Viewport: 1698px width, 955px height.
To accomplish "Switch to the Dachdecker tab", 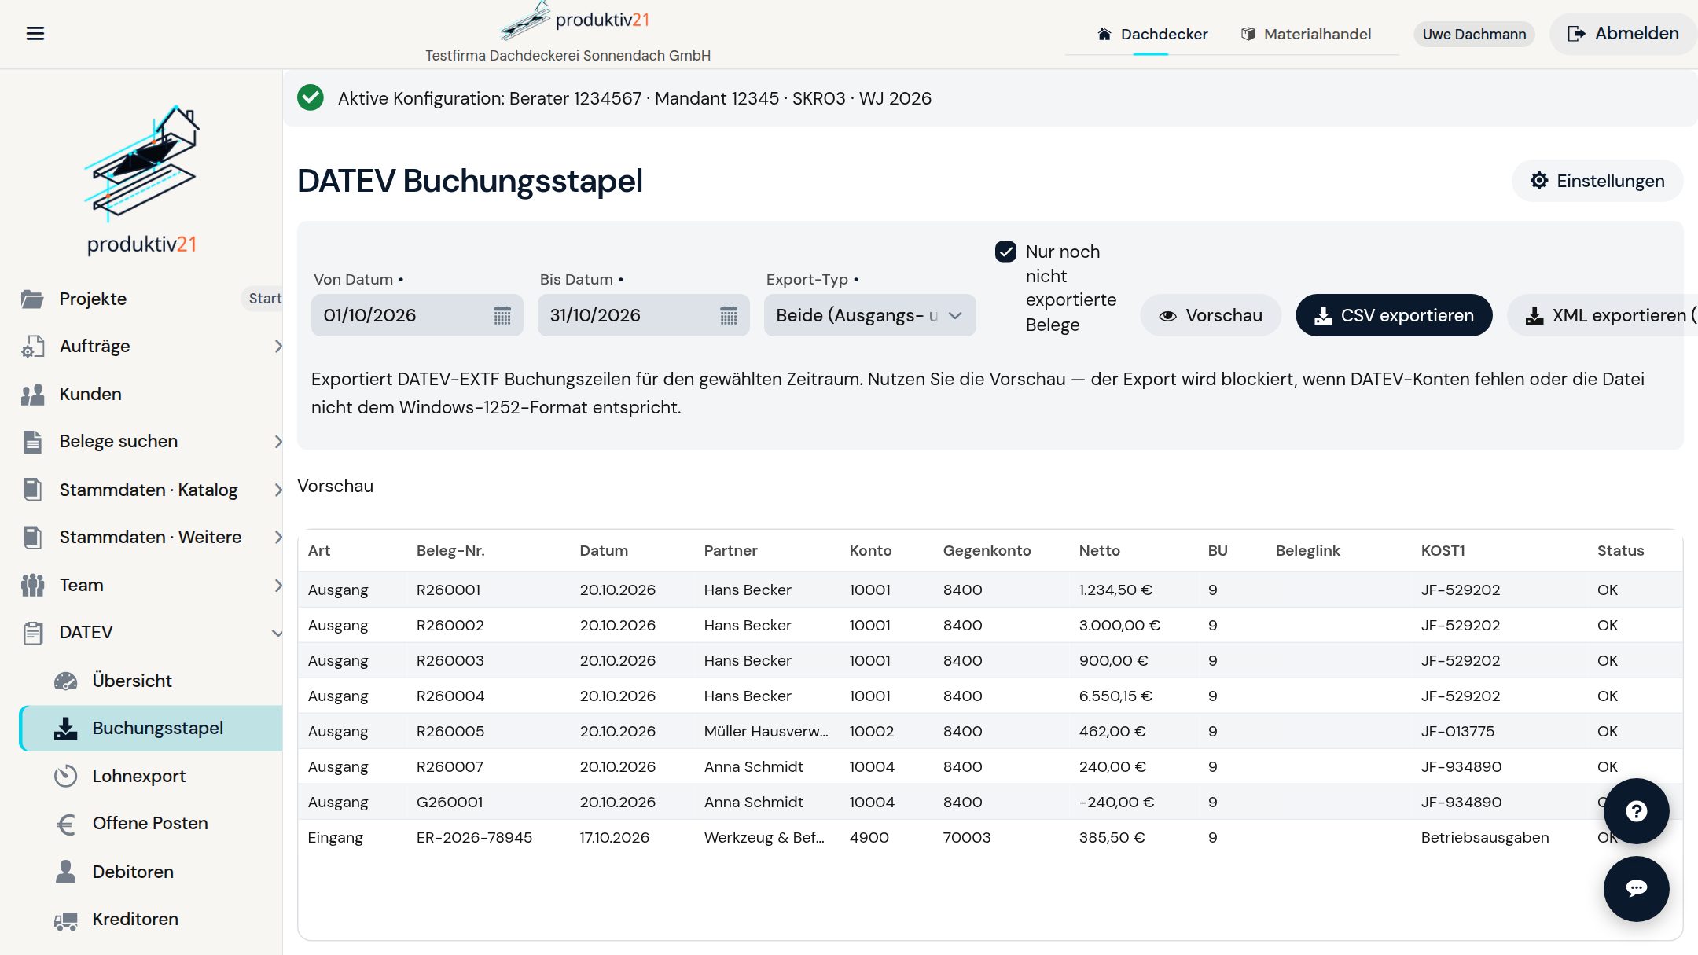I will tap(1152, 34).
